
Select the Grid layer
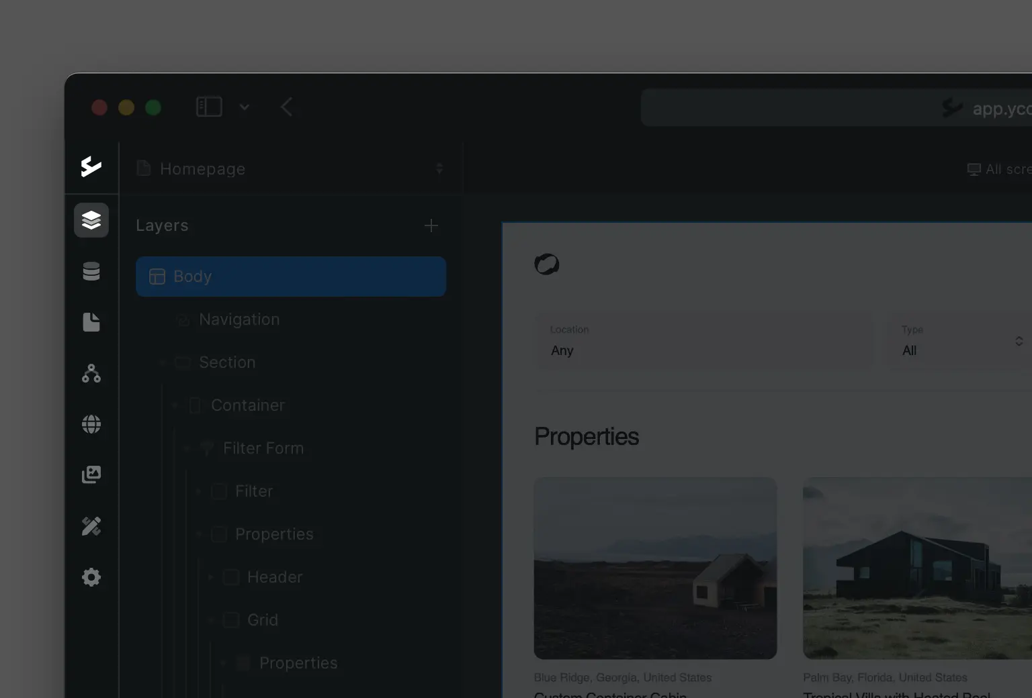click(x=291, y=620)
